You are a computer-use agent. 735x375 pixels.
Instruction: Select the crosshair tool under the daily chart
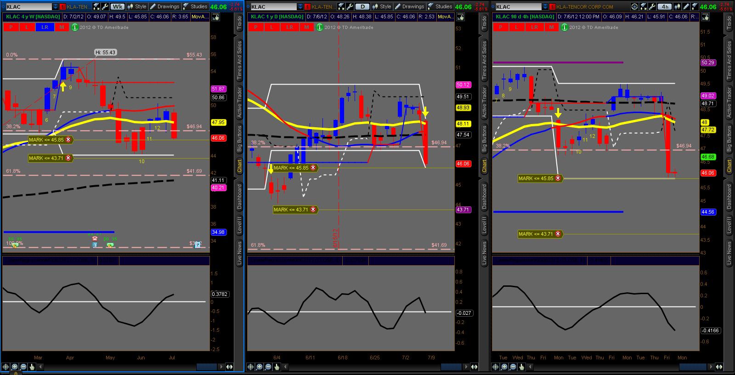251,367
